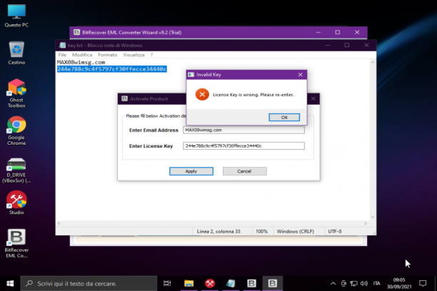The height and width of the screenshot is (291, 437).
Task: Close the Invalid Key dialog
Action: pos(300,75)
